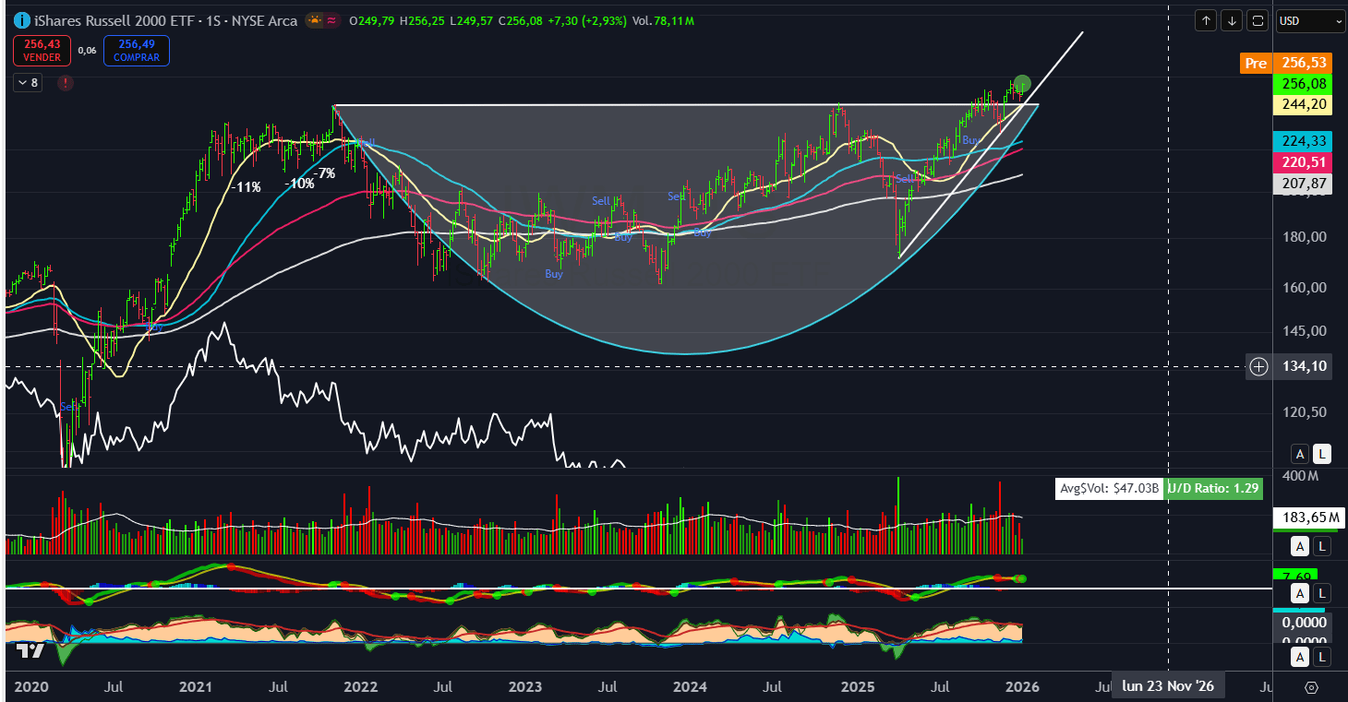Enable auto scale (A) on the main price pane
This screenshot has width=1348, height=702.
point(1300,453)
